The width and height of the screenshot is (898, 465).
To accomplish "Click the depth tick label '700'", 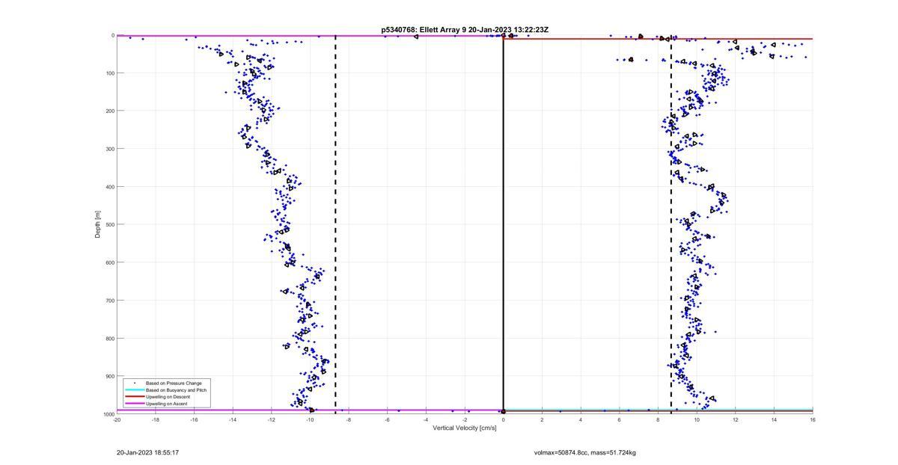I will pos(109,301).
